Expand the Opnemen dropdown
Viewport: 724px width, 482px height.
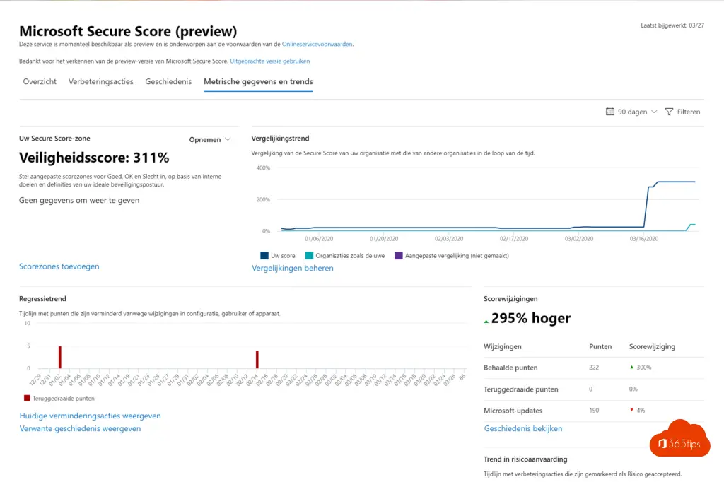pos(210,139)
